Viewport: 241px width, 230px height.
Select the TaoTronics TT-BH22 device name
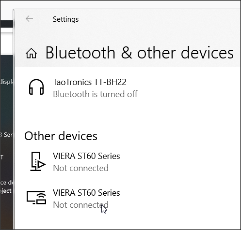pyautogui.click(x=90, y=82)
